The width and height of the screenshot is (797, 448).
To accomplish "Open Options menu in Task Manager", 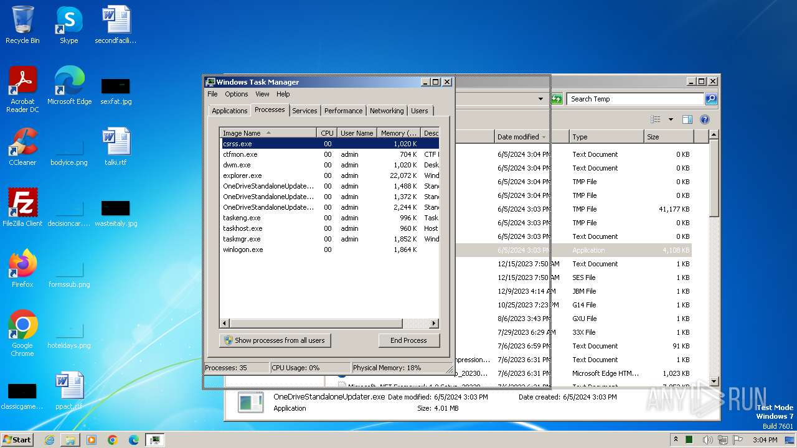I will pos(237,94).
